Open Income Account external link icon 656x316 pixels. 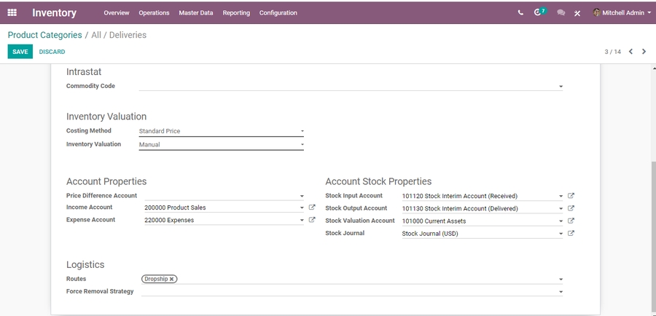point(312,208)
